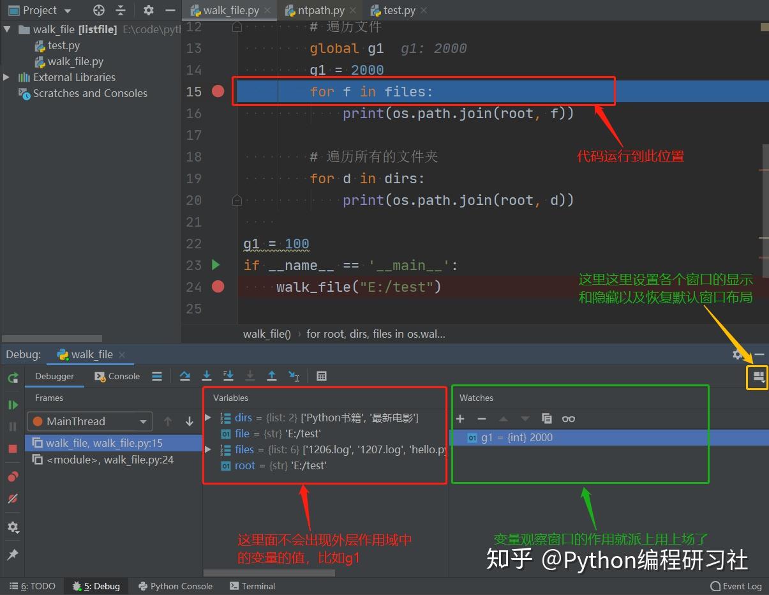Select the Console tab in Debug panel
Image resolution: width=769 pixels, height=595 pixels.
117,376
